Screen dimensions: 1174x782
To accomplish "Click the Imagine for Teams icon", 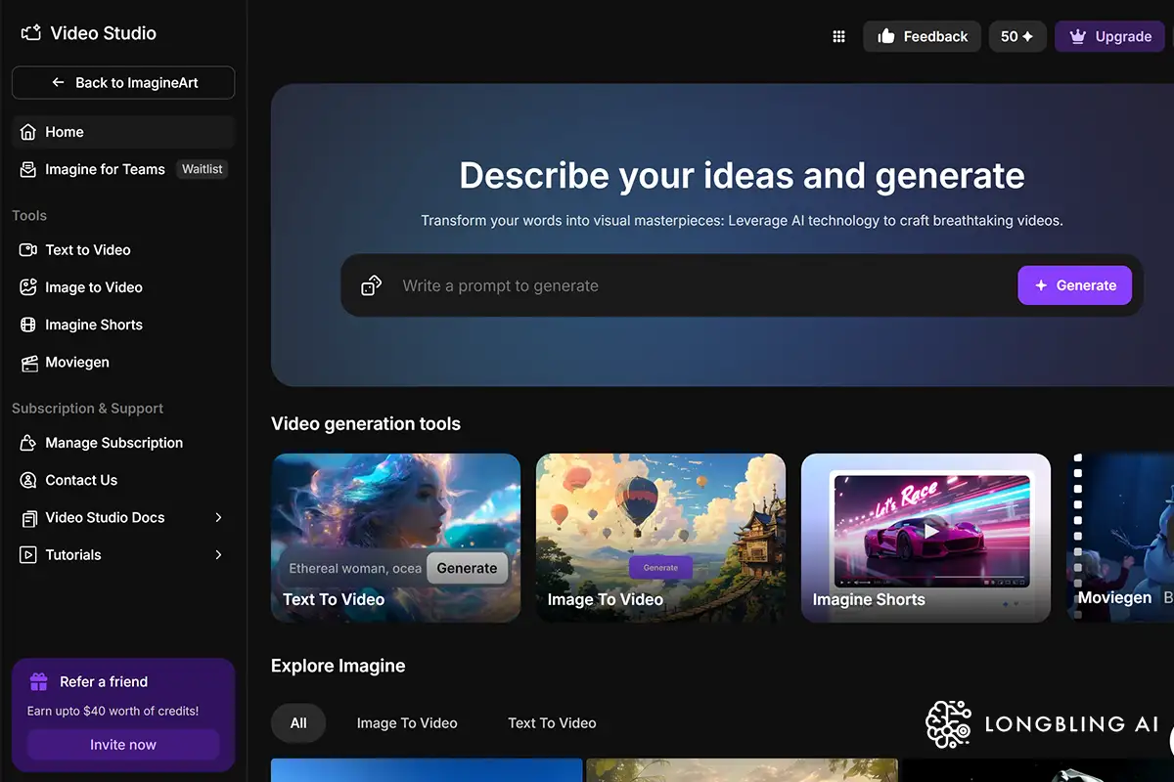I will click(27, 169).
